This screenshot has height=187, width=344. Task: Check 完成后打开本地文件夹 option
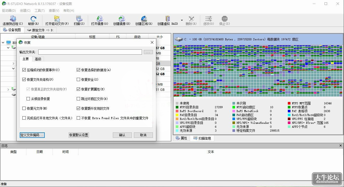point(24,118)
